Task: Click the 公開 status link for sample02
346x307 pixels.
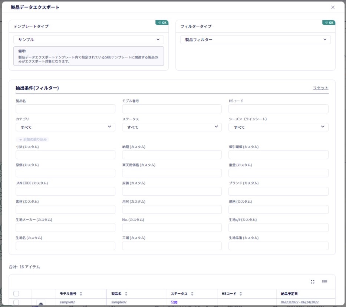Action: coord(174,302)
